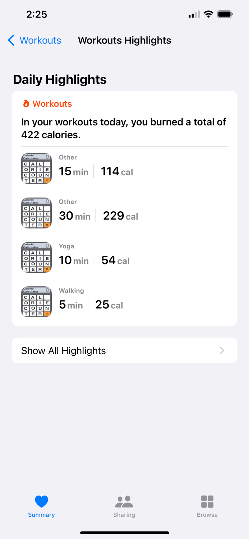The image size is (249, 539).
Task: Tap the 2:25 clock in the status bar
Action: pyautogui.click(x=37, y=14)
